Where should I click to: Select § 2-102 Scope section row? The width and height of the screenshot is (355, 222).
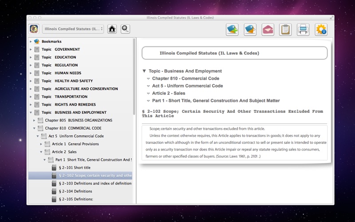80,175
